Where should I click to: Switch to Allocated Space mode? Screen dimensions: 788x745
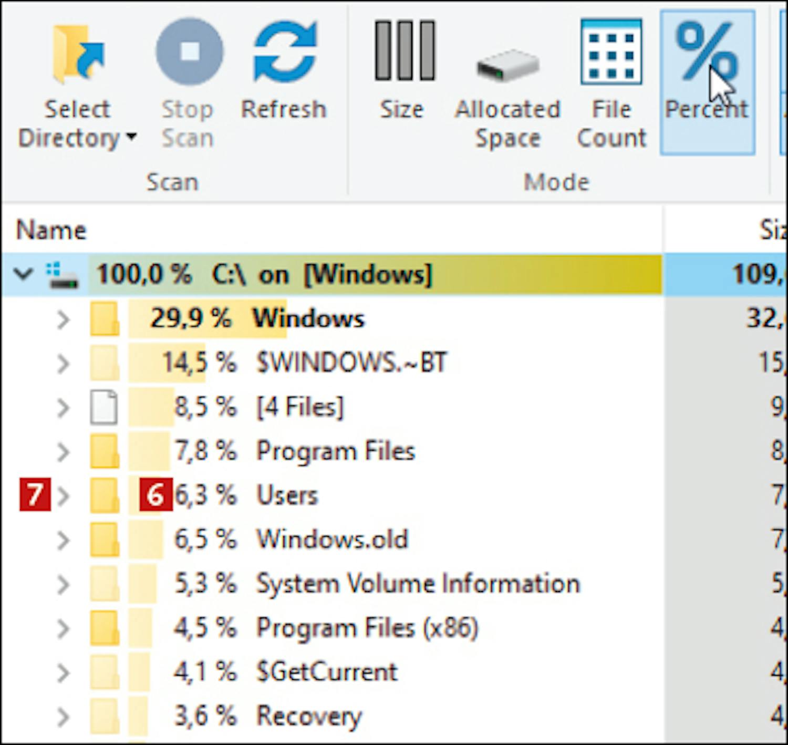[x=507, y=95]
